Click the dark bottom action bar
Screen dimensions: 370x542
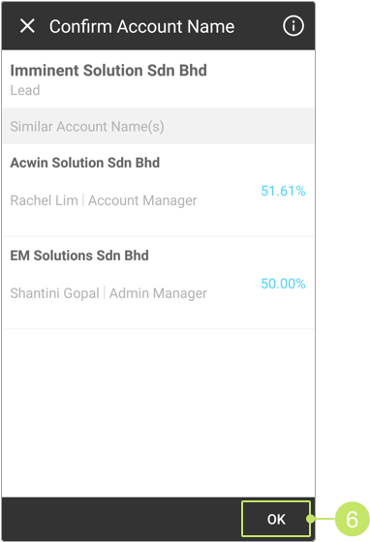[121, 519]
